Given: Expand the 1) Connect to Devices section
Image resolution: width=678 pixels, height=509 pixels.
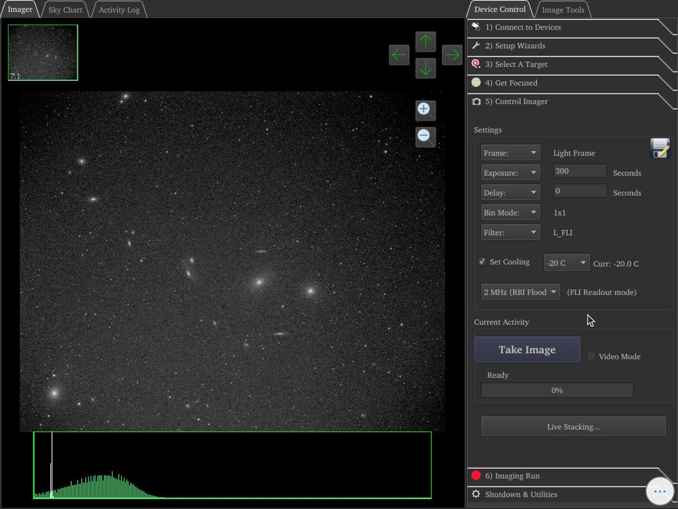Looking at the screenshot, I should tap(571, 27).
